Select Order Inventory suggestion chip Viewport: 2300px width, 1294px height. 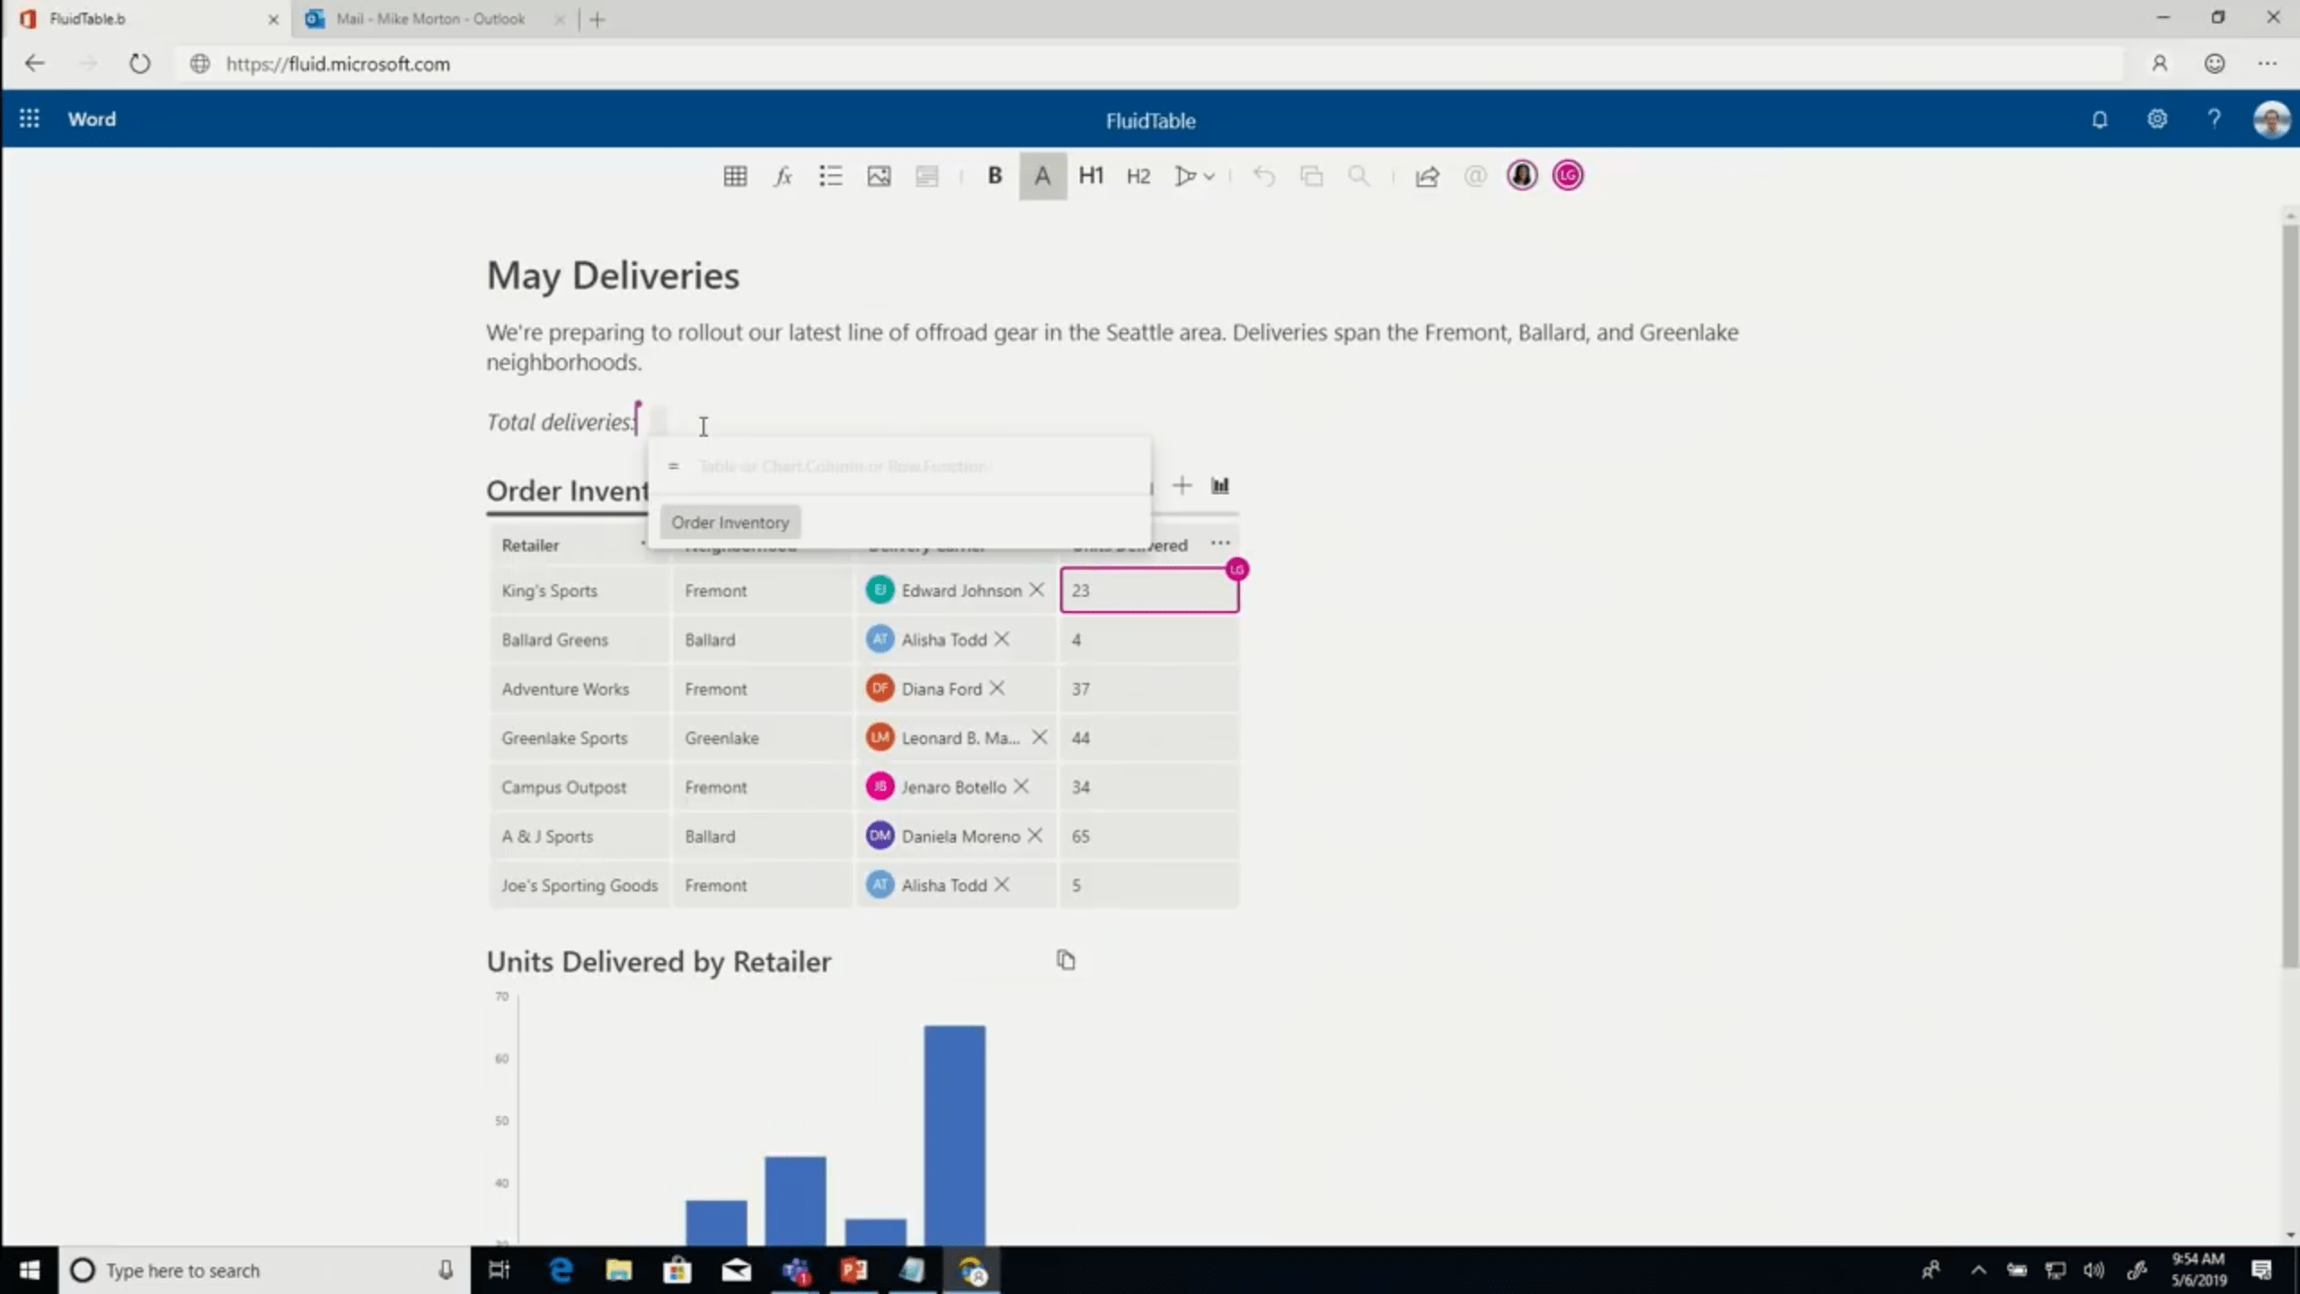click(730, 522)
